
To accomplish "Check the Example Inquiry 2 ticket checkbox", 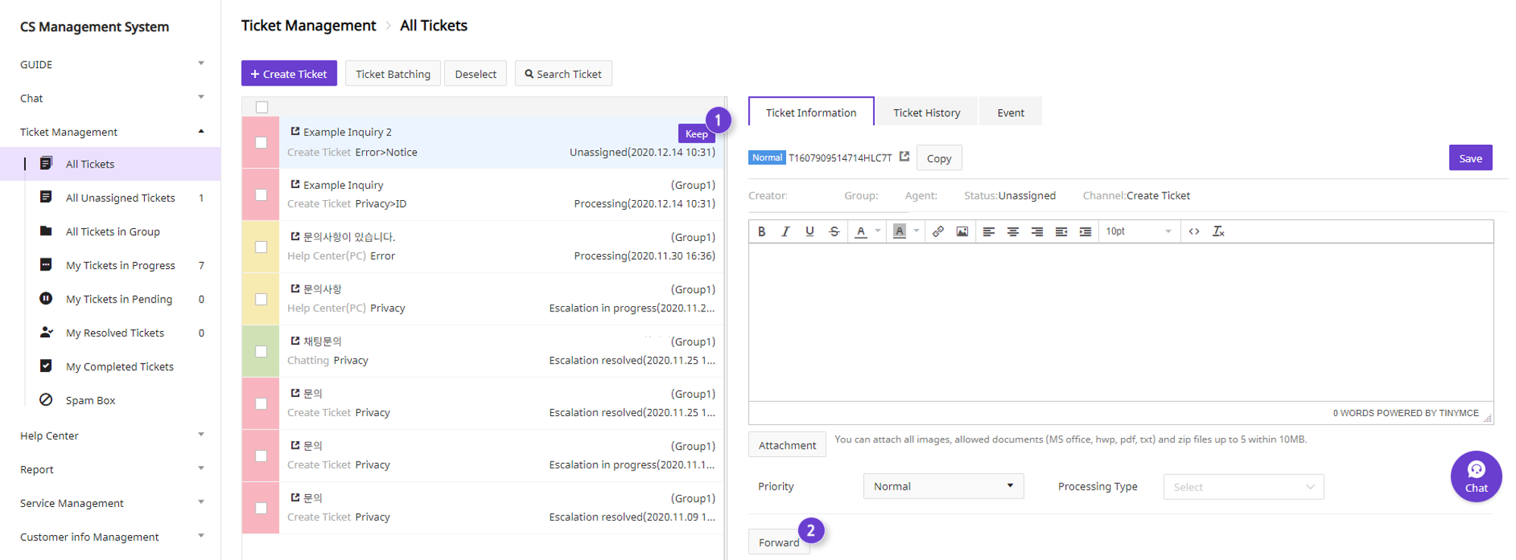I will 261,142.
